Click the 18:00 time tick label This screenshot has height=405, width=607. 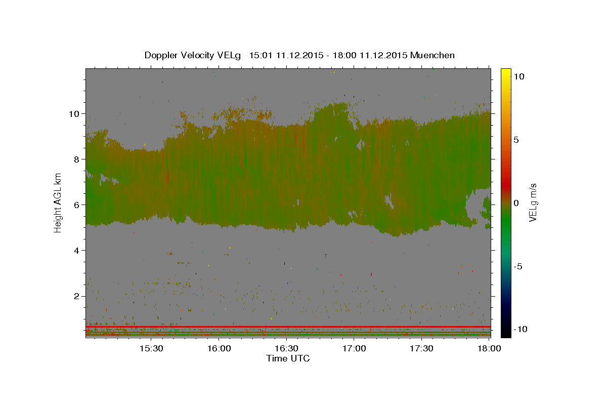[x=489, y=348]
